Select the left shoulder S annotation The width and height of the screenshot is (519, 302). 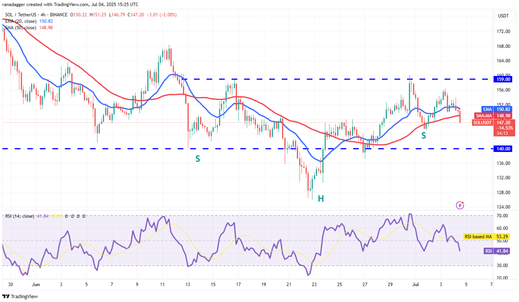[198, 159]
